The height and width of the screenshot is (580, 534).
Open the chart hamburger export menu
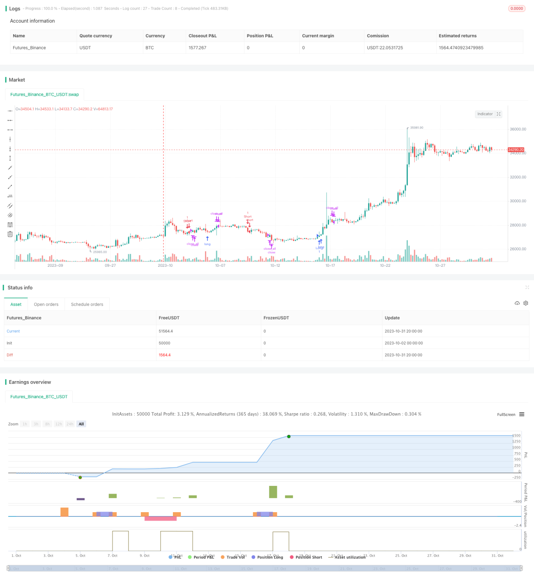pyautogui.click(x=522, y=414)
